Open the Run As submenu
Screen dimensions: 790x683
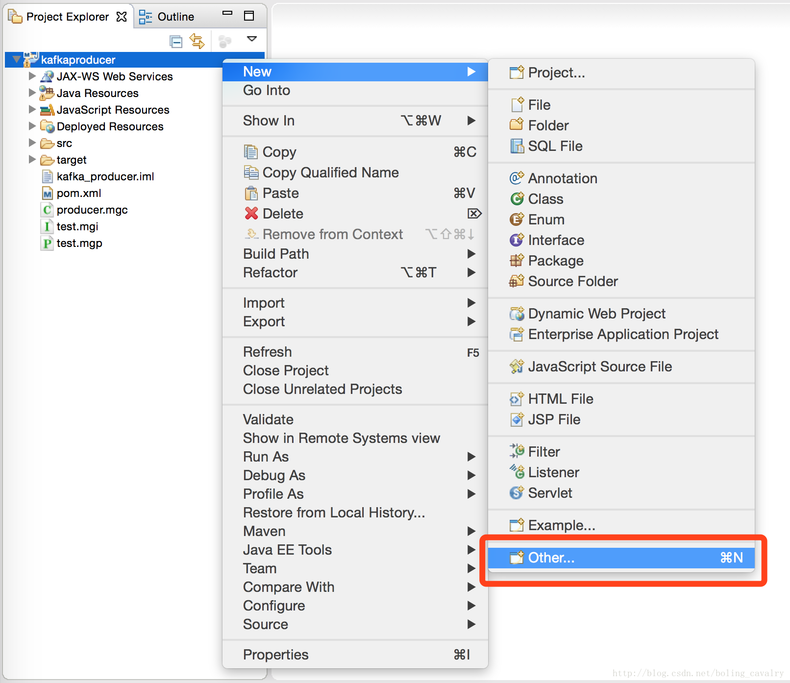[x=355, y=457]
